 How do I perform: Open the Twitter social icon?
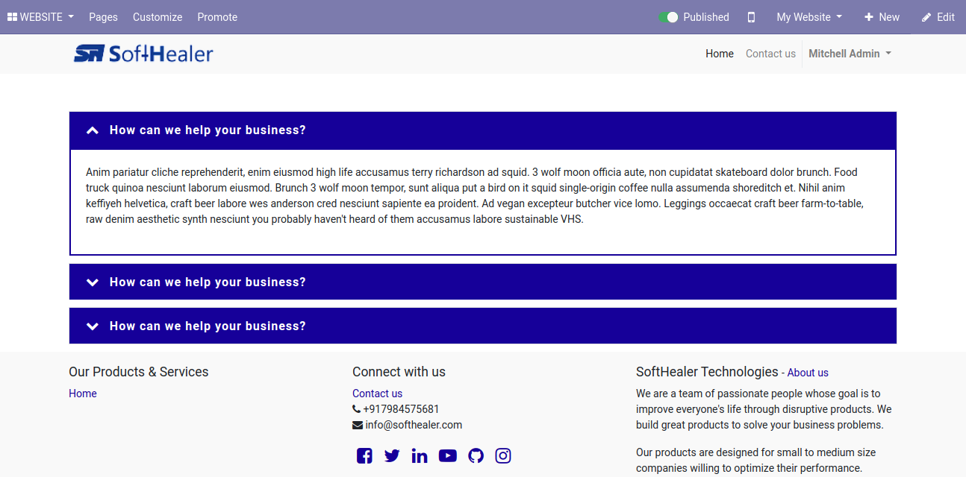click(392, 455)
